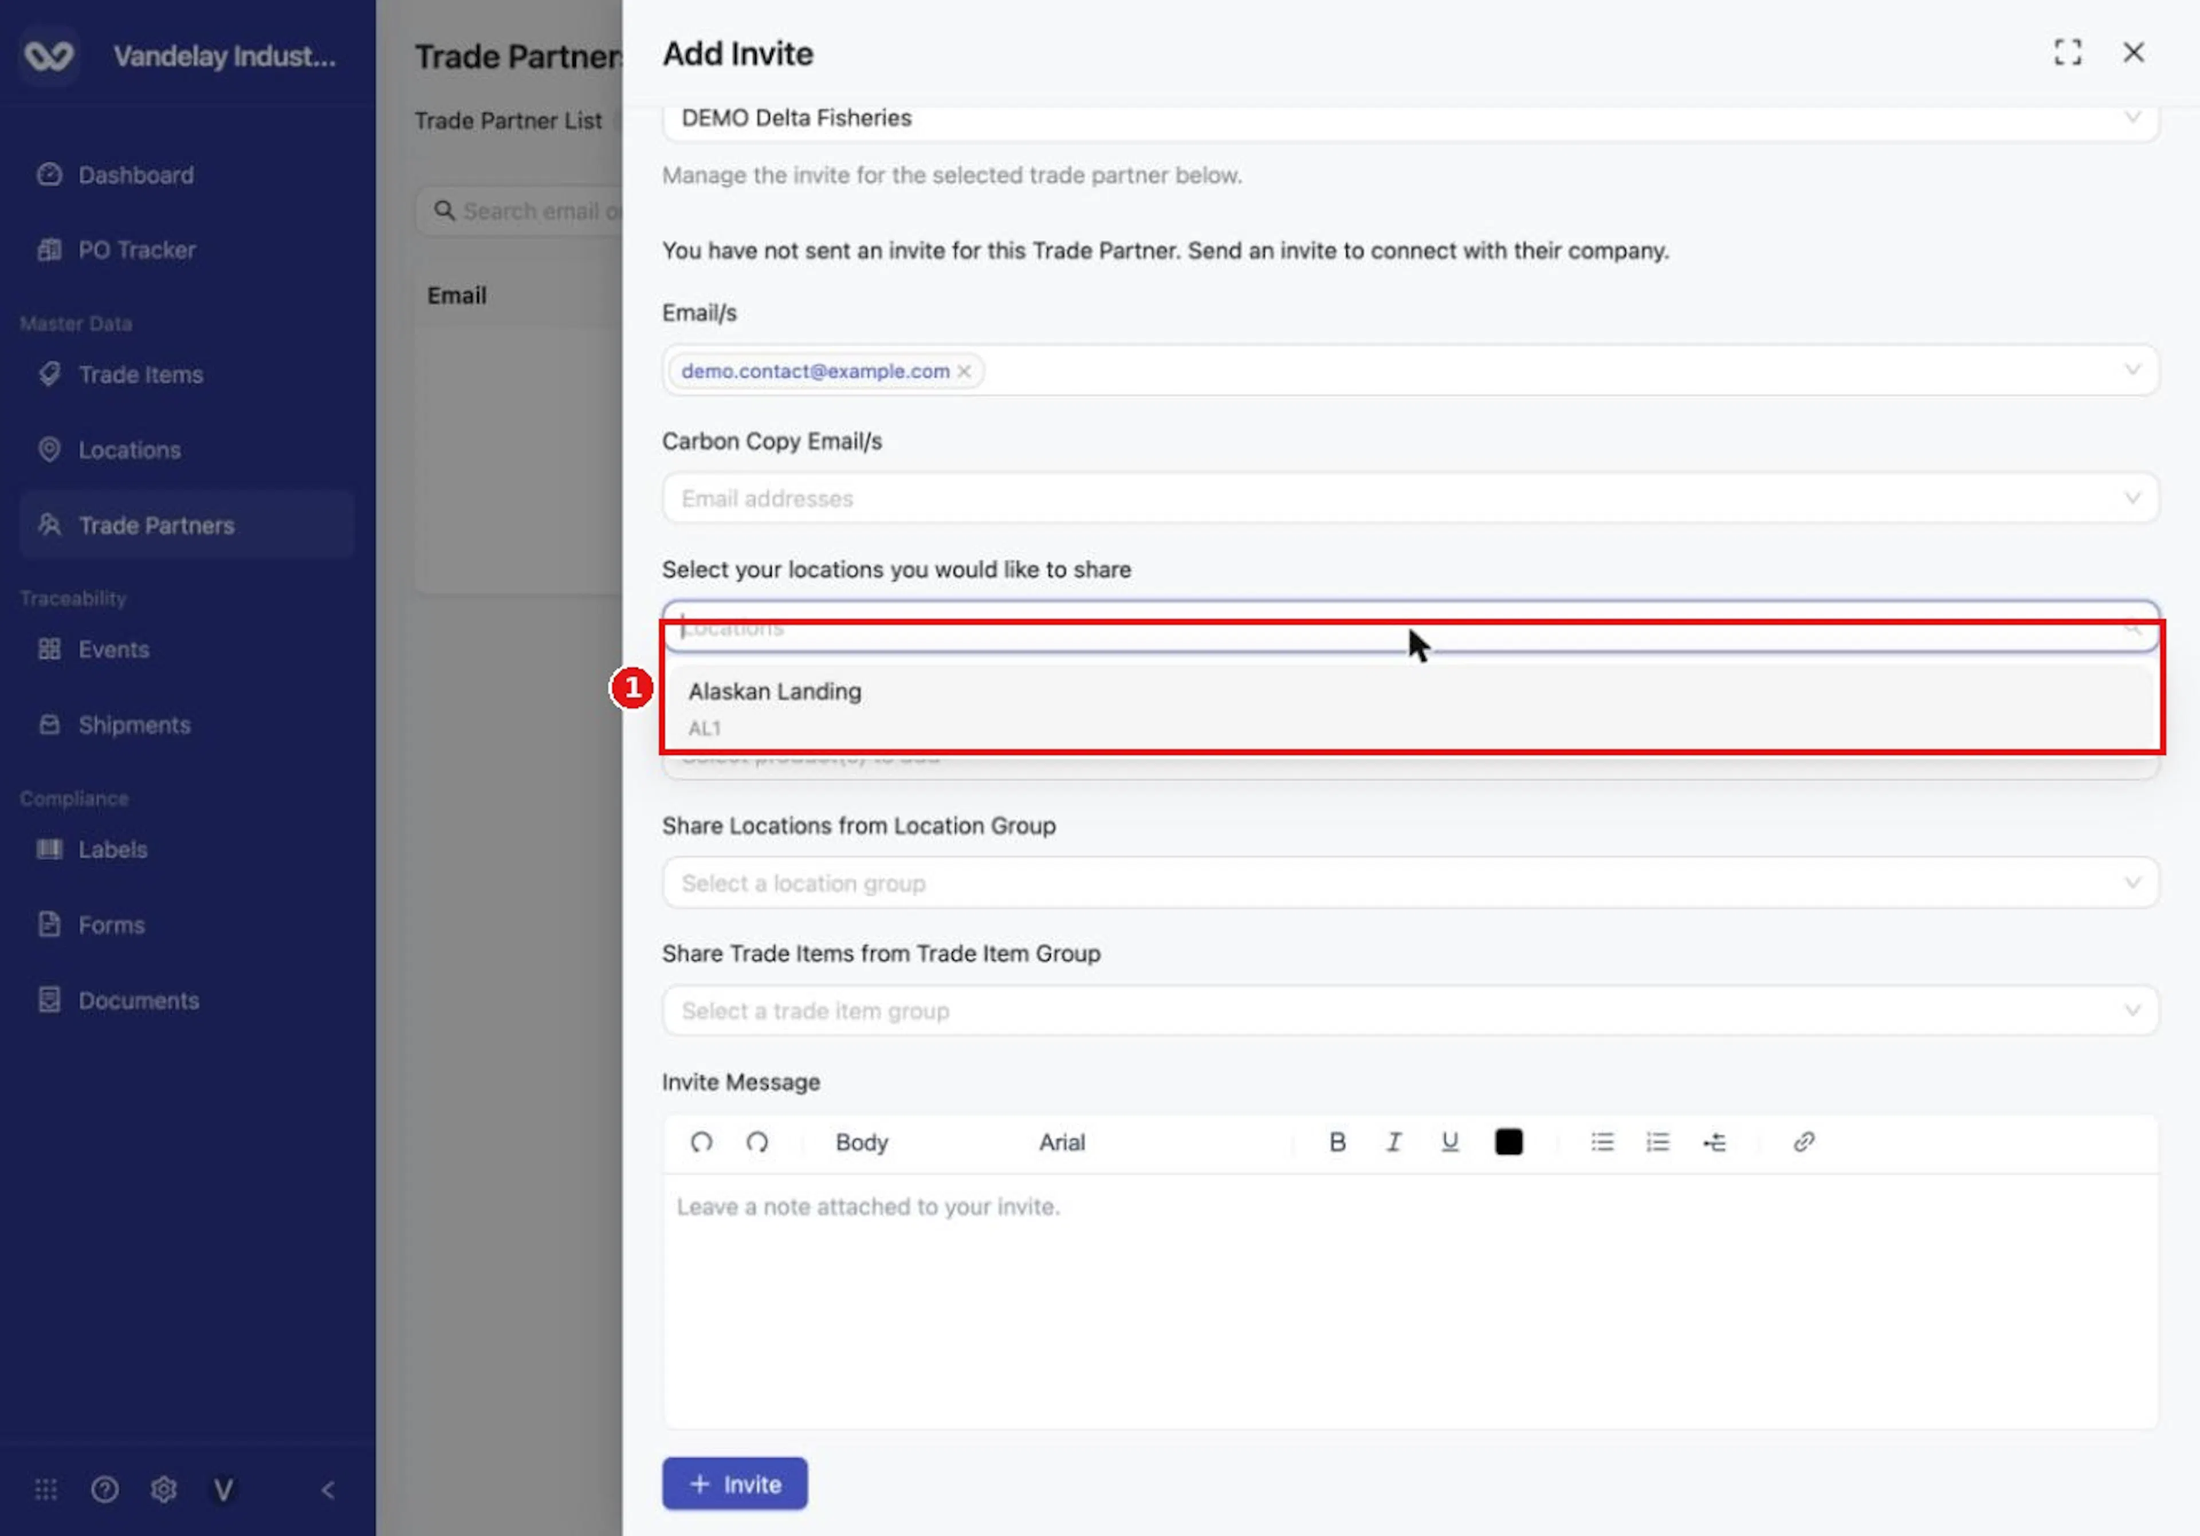2200x1536 pixels.
Task: Toggle italic formatting
Action: tap(1394, 1141)
